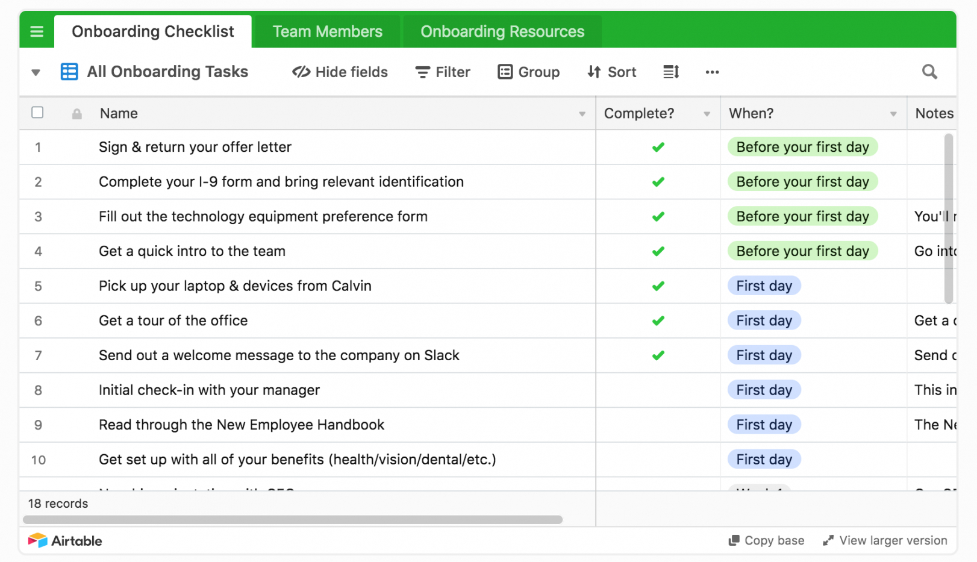This screenshot has width=977, height=562.
Task: Click View larger version link
Action: 885,540
